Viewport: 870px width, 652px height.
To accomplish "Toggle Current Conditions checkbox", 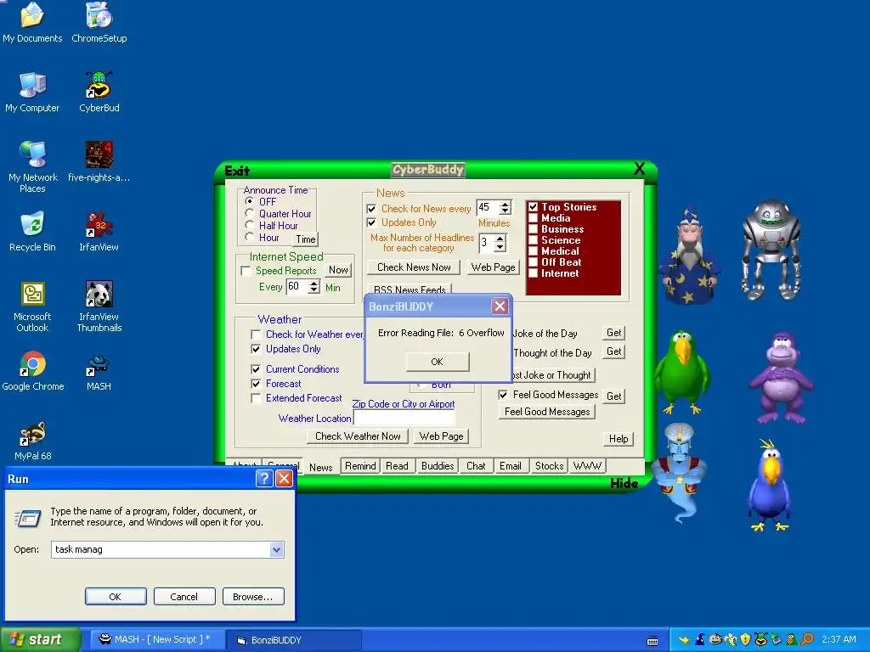I will click(x=256, y=369).
